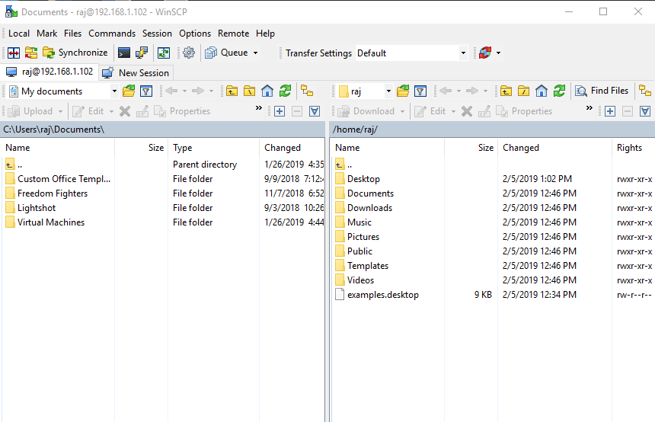The width and height of the screenshot is (655, 422).
Task: Click the remote Open Directory icon
Action: (403, 91)
